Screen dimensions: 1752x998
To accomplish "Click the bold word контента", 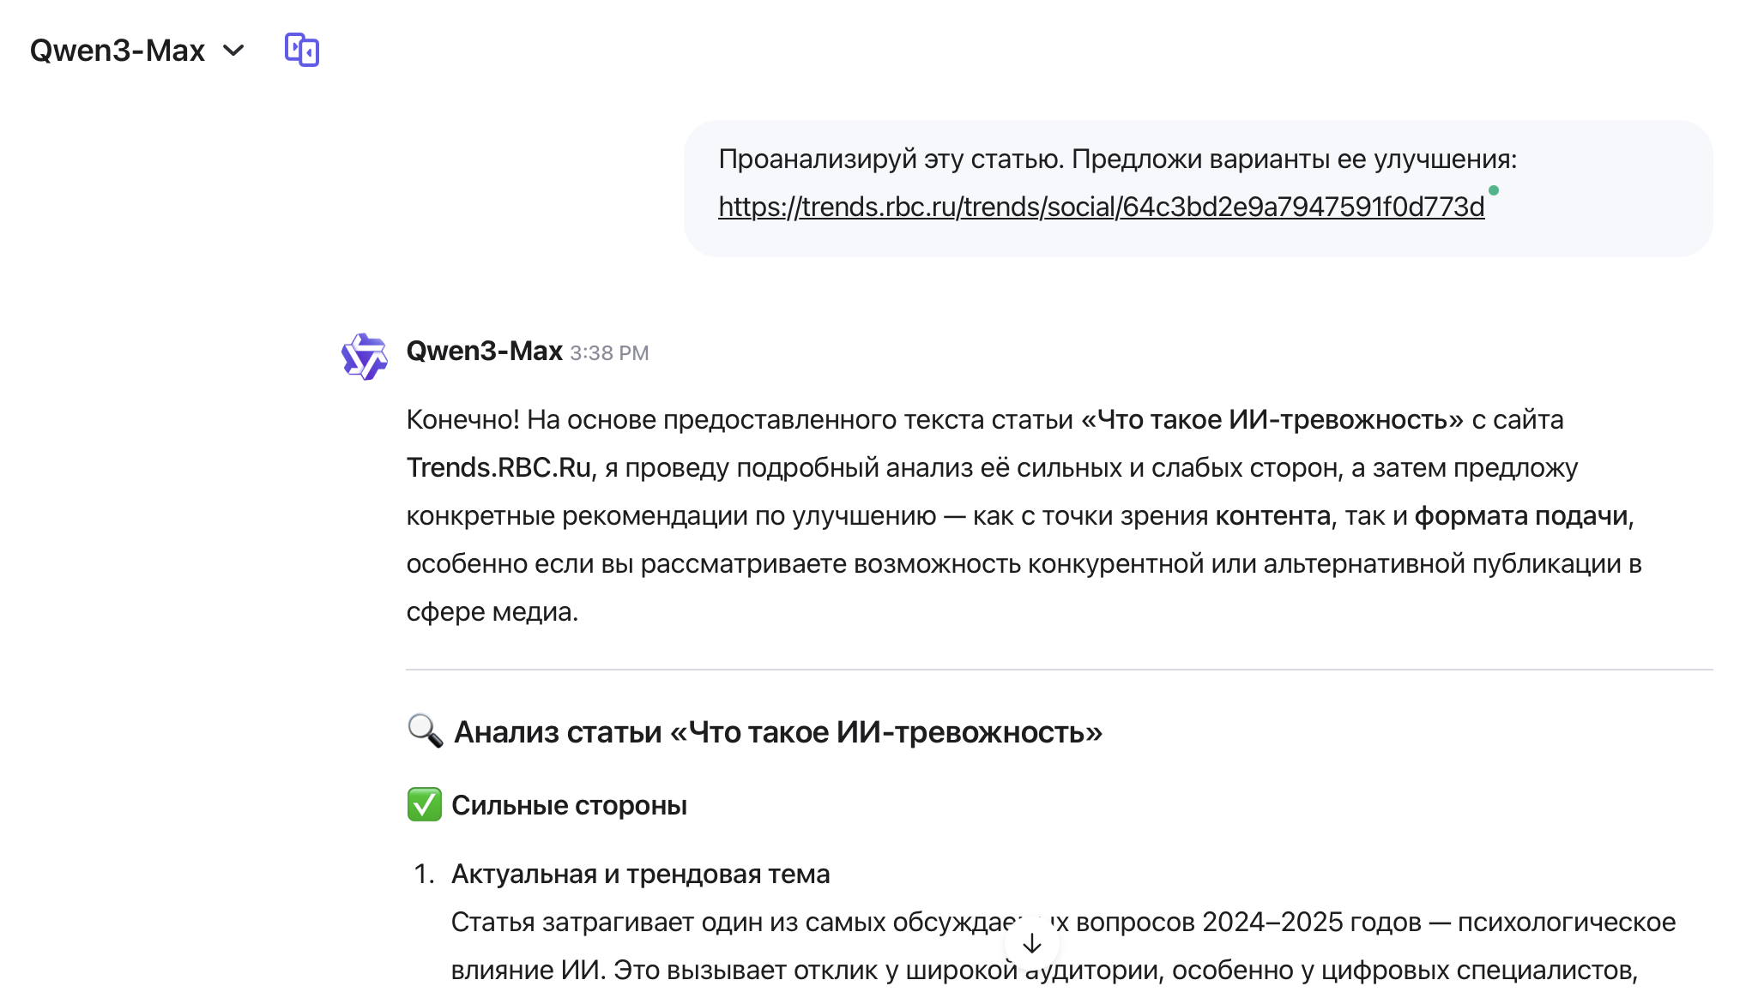I will [x=1273, y=515].
